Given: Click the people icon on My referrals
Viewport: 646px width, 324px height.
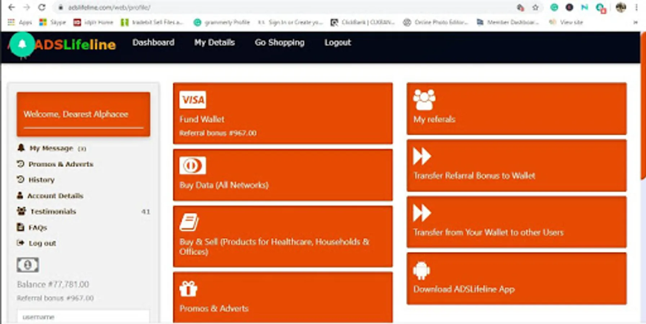Looking at the screenshot, I should (424, 100).
